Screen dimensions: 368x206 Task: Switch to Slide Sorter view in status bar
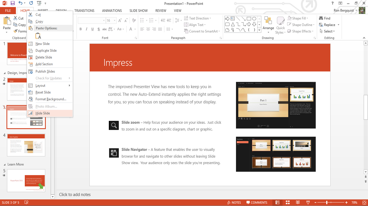[287, 203]
